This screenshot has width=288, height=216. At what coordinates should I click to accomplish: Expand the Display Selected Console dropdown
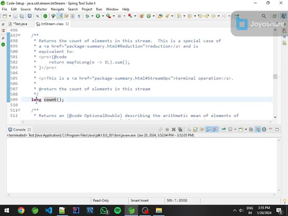point(235,130)
